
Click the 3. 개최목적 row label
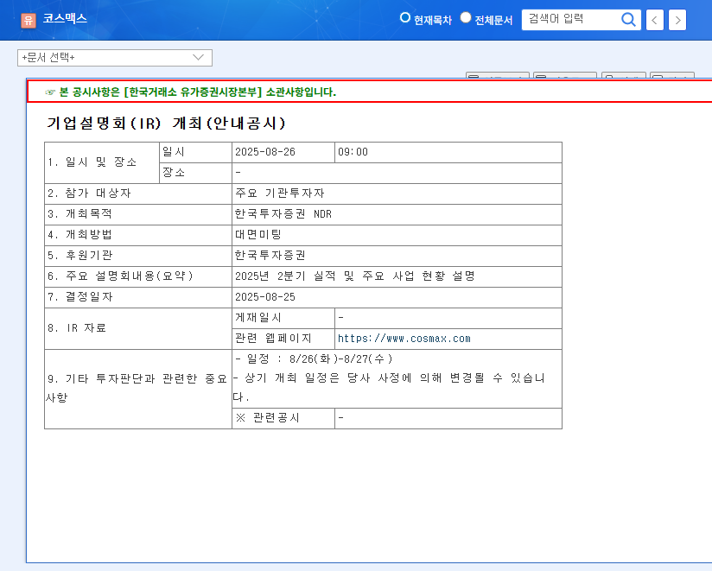point(138,214)
